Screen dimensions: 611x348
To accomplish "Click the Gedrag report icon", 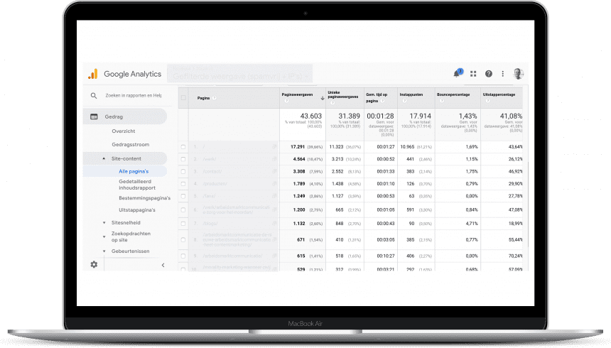I will click(x=94, y=116).
